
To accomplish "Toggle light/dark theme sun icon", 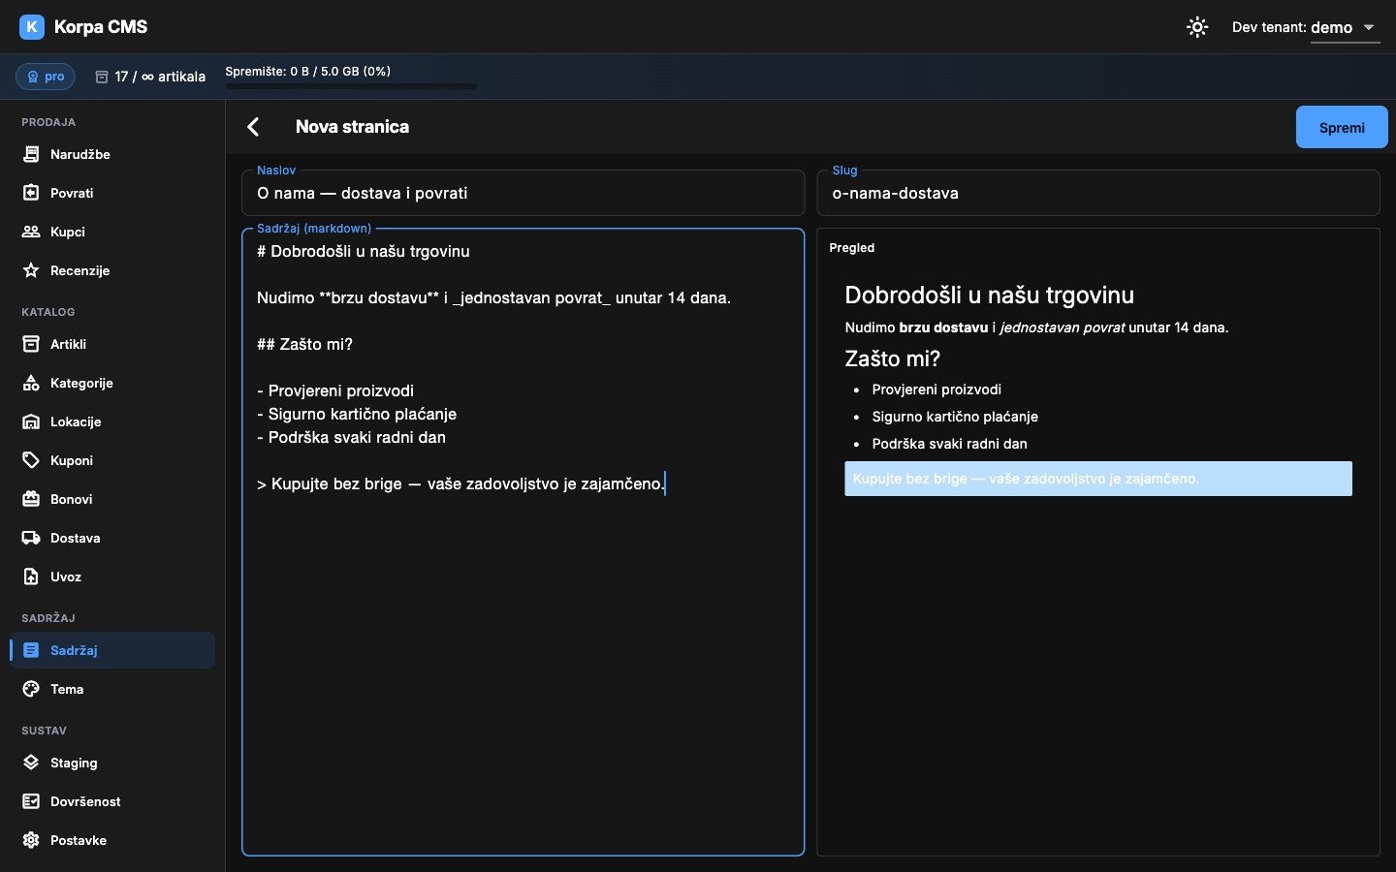I will tap(1197, 27).
